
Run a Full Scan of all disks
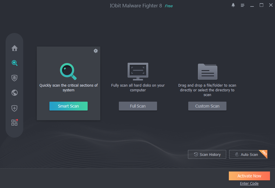point(138,106)
